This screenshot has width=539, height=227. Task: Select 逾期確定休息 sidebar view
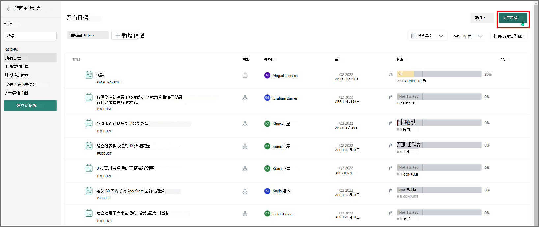(x=17, y=75)
